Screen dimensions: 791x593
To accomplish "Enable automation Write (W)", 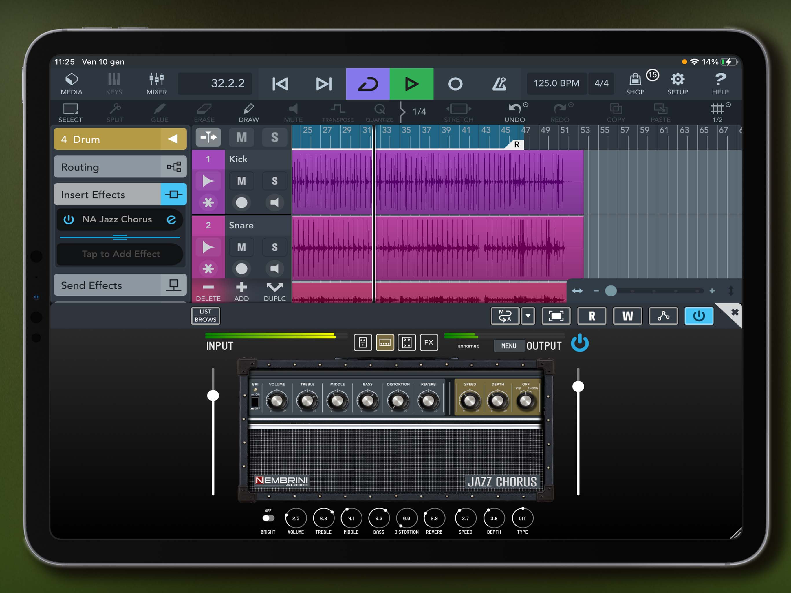I will point(628,316).
